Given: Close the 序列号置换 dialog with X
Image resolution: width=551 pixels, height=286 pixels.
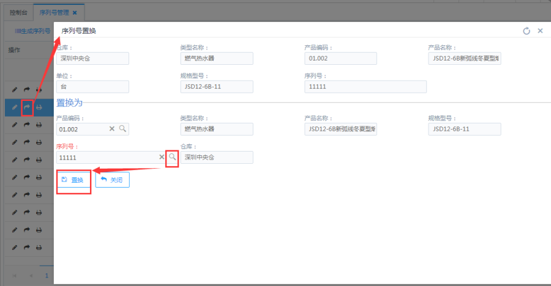Looking at the screenshot, I should pyautogui.click(x=540, y=31).
